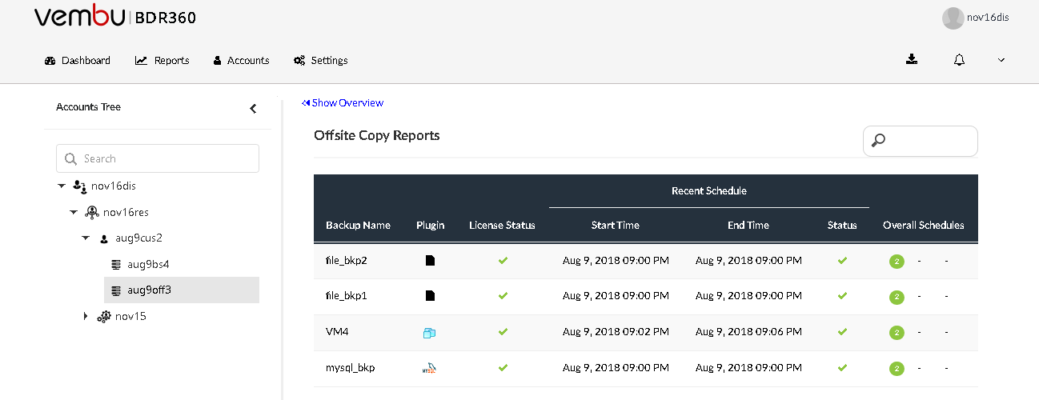Collapse the aug9cus2 tree node
This screenshot has height=400, width=1039.
click(x=86, y=238)
